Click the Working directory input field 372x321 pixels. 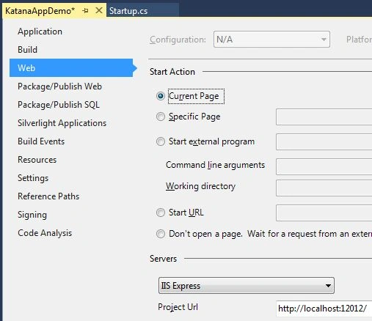pos(324,188)
